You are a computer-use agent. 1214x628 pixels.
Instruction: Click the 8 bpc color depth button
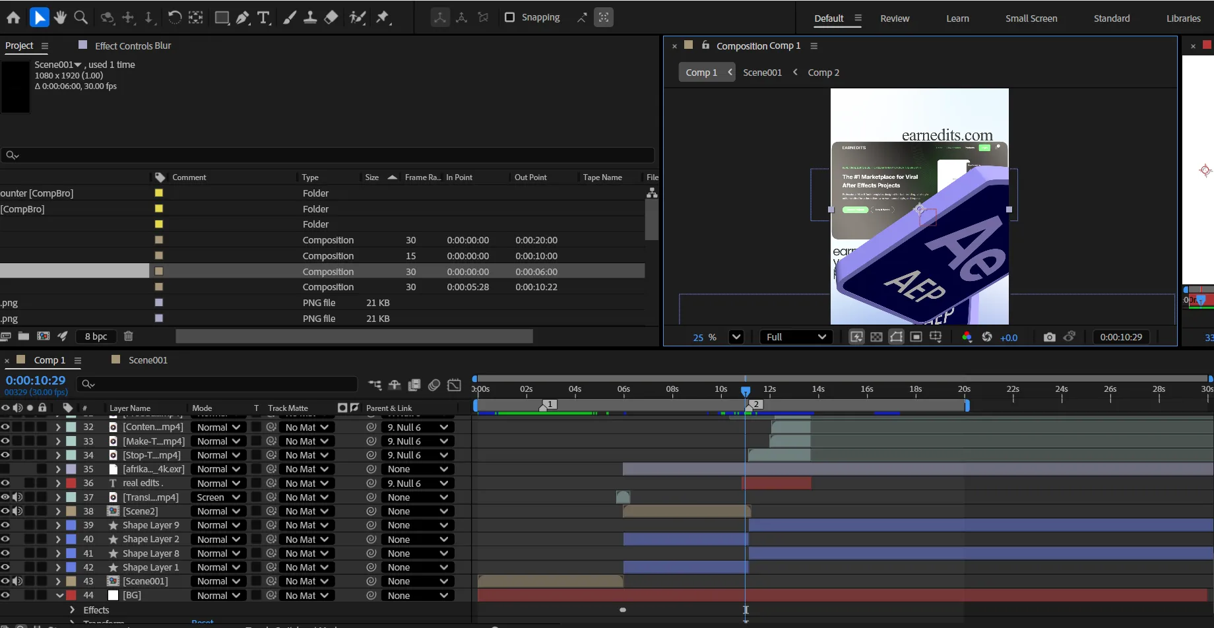pos(96,336)
